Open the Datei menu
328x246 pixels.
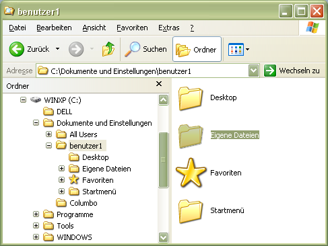click(18, 28)
